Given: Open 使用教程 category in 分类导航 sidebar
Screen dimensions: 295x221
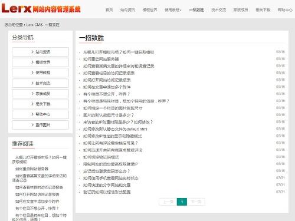Looking at the screenshot, I should click(40, 72).
